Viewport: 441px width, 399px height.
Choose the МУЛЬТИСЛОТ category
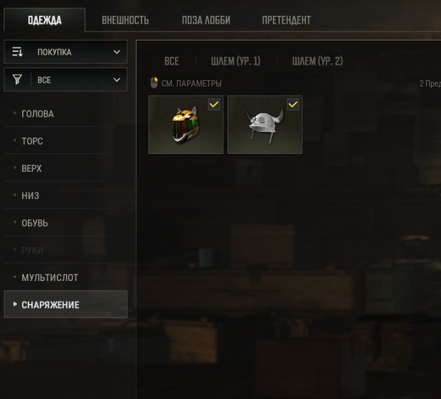66,277
